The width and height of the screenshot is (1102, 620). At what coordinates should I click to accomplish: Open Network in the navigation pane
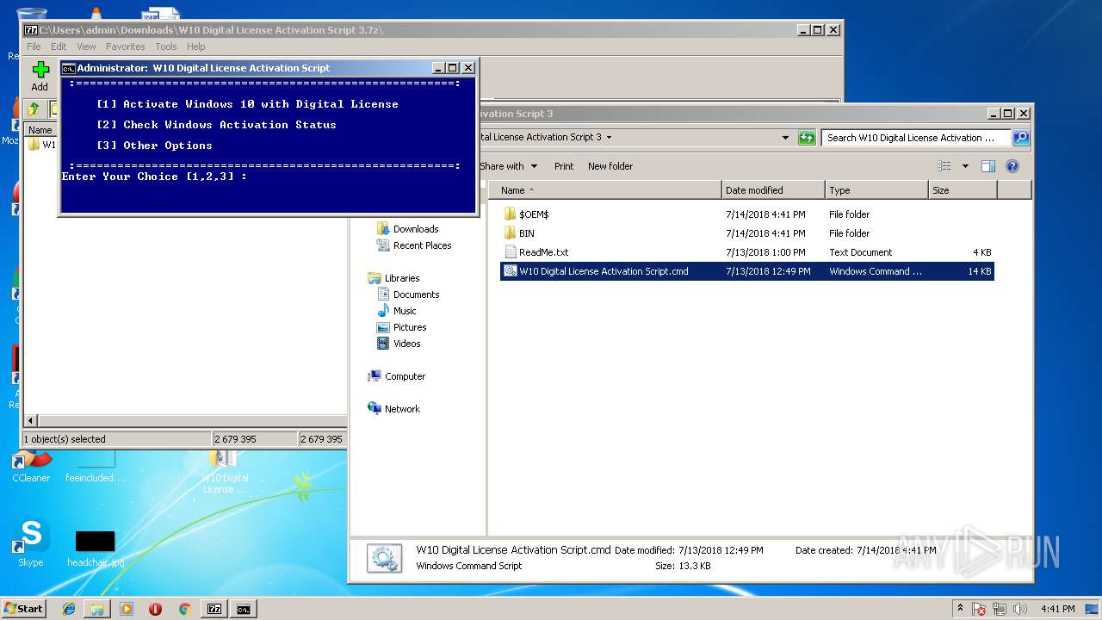point(402,409)
